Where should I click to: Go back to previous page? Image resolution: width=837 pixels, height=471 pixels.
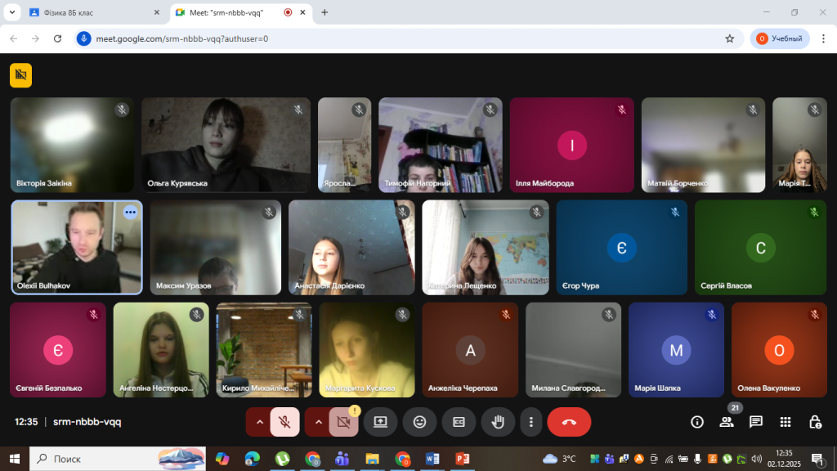(14, 38)
